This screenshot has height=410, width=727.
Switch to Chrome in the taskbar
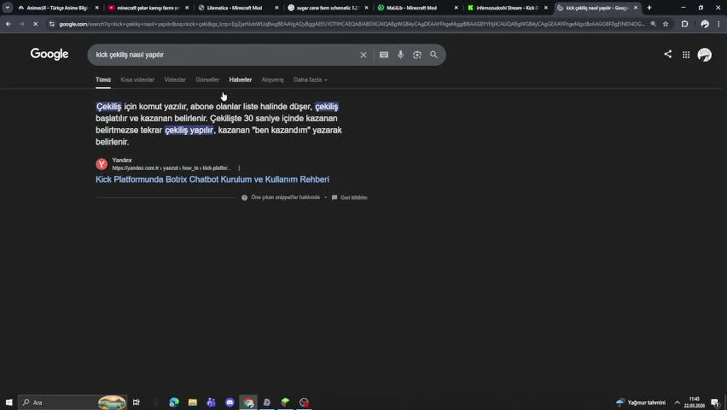249,402
